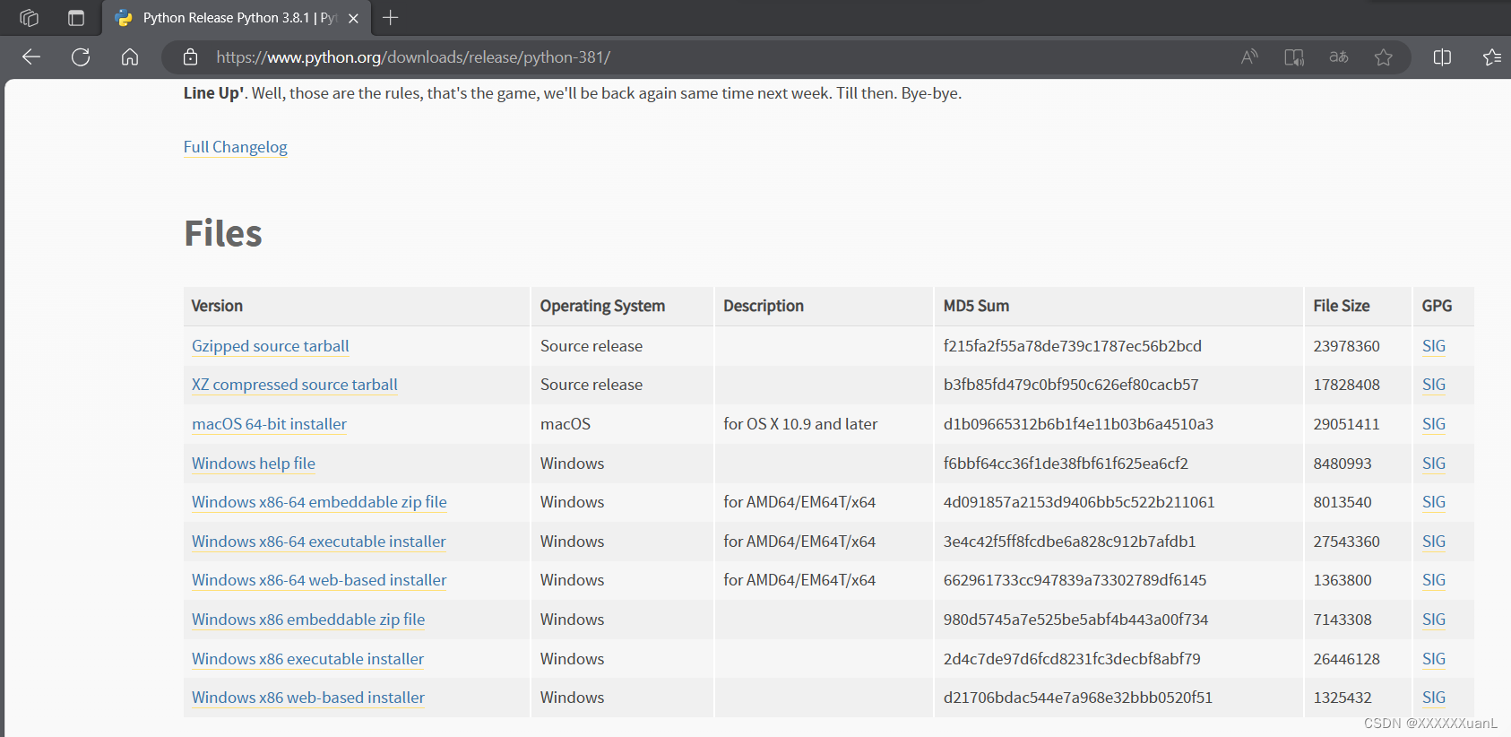Click file size 27543360

pos(1346,542)
